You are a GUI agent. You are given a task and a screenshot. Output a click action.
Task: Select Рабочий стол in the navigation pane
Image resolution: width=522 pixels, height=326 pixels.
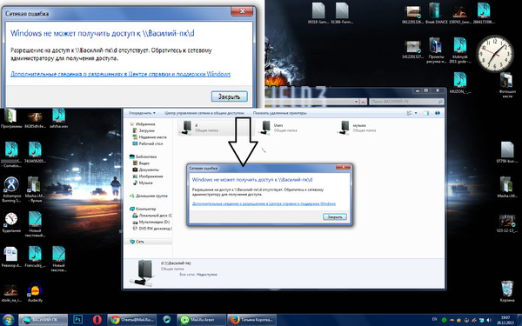pos(148,143)
